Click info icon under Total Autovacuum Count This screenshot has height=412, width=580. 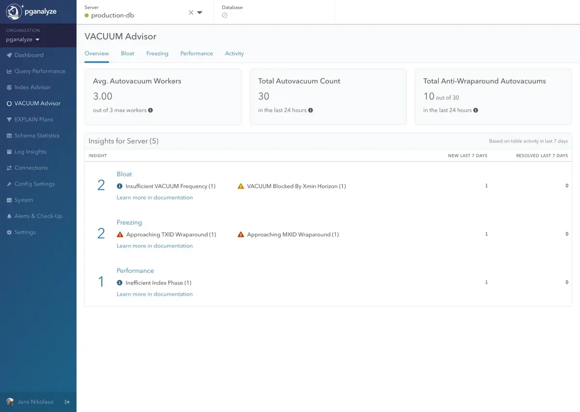click(310, 110)
